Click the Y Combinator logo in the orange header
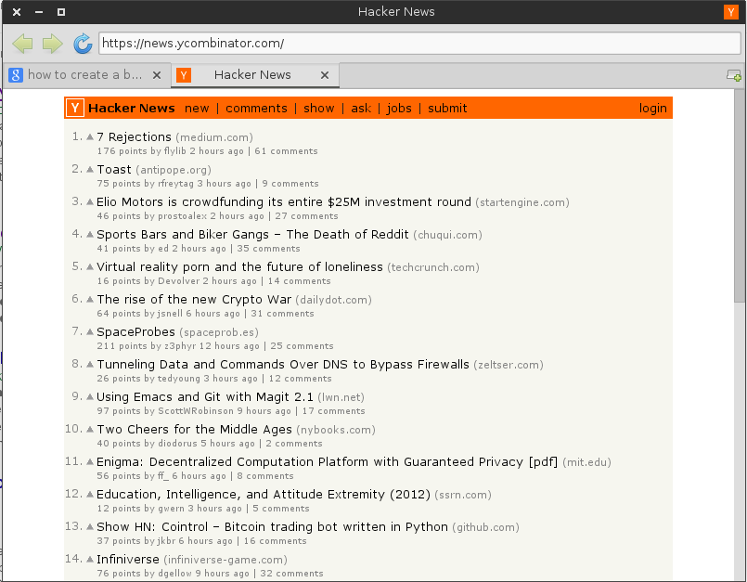The image size is (747, 582). coord(75,109)
